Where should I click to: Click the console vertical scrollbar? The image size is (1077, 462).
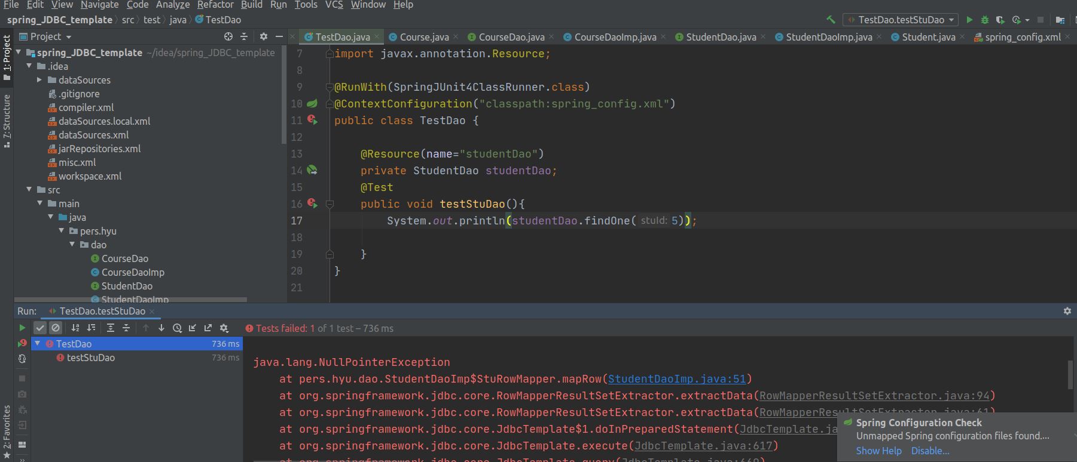tap(1070, 375)
